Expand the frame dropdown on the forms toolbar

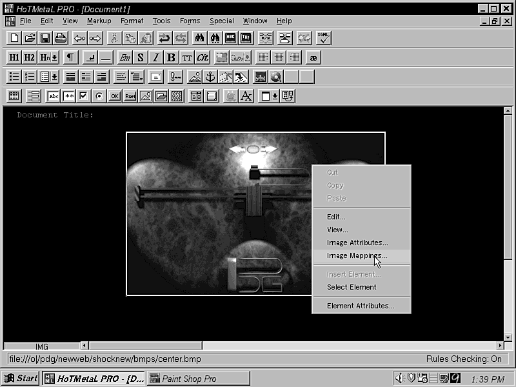click(x=275, y=96)
